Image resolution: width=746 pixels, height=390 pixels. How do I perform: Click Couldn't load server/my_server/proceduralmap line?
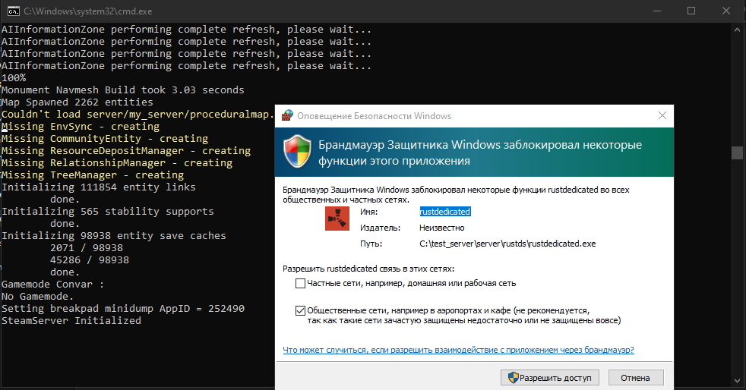[138, 115]
